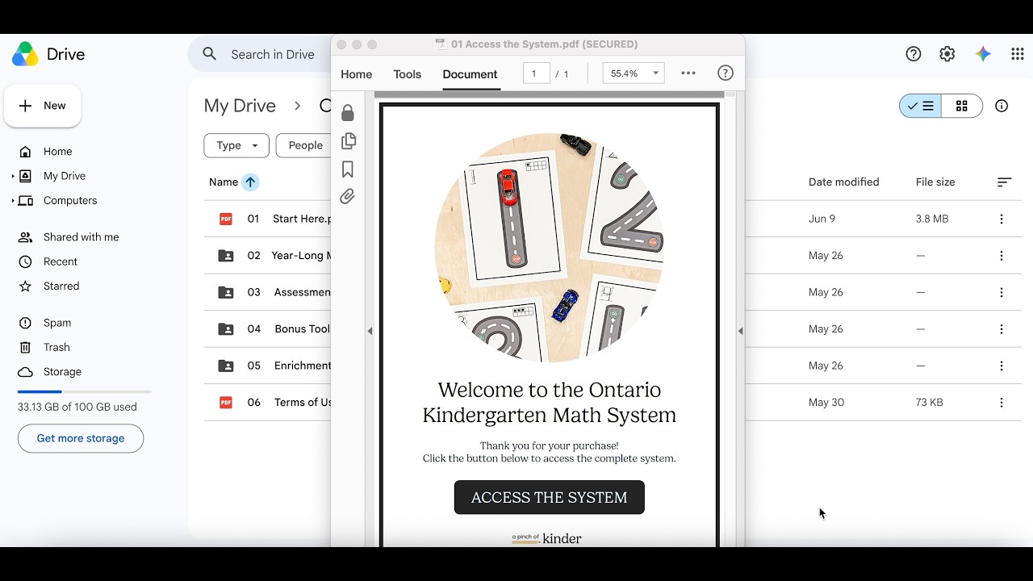Click the Search in Drive field

(273, 54)
